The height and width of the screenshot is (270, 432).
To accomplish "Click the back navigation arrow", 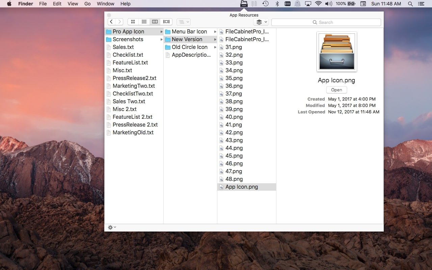I will (111, 21).
